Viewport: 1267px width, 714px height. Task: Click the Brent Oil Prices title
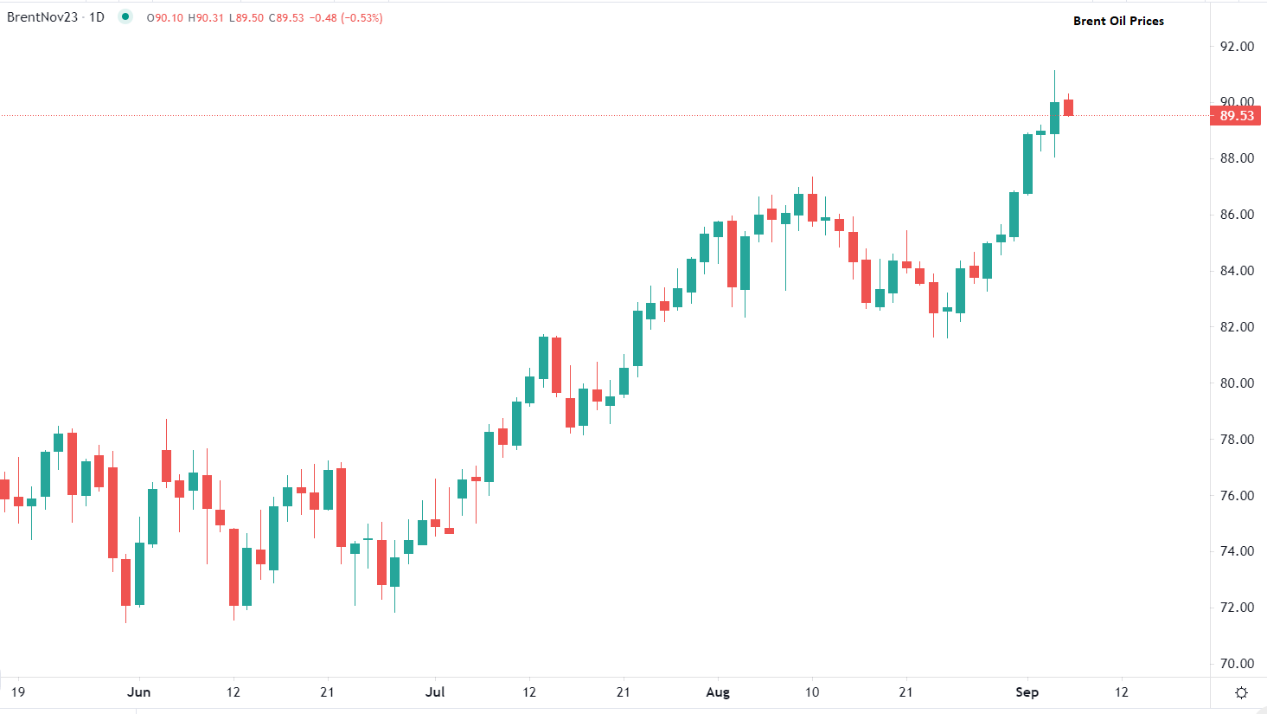coord(1117,20)
